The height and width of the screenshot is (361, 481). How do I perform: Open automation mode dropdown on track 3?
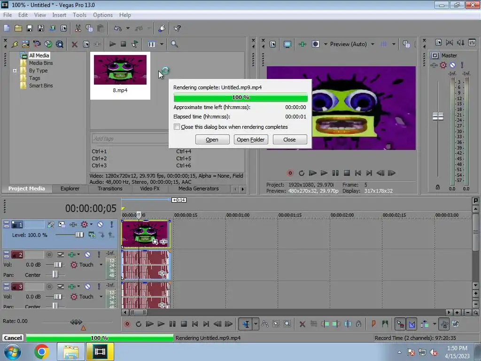pos(101,297)
